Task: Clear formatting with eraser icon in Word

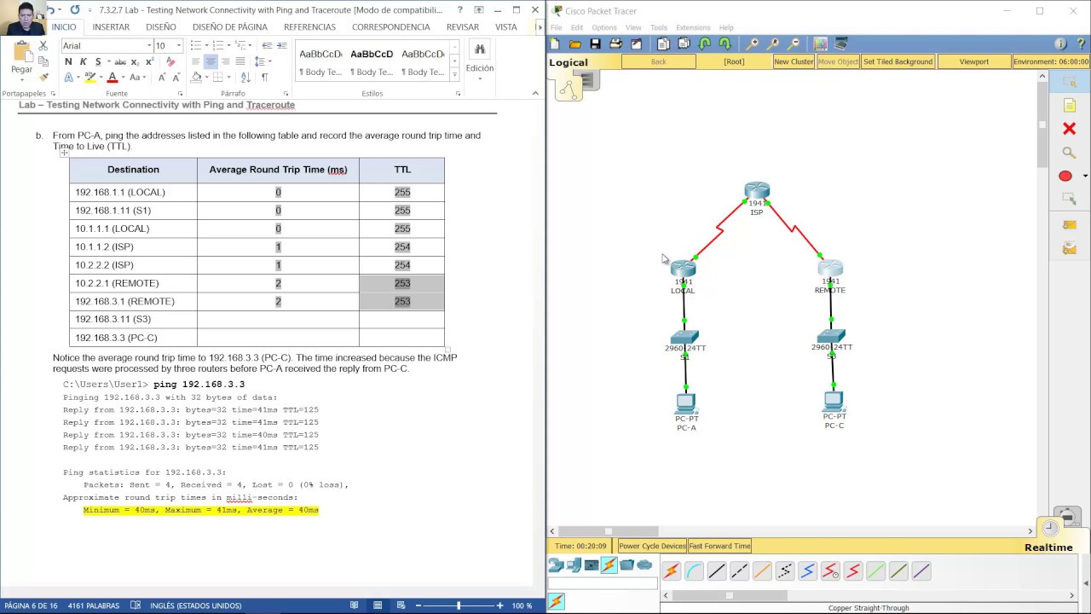Action: pyautogui.click(x=170, y=61)
